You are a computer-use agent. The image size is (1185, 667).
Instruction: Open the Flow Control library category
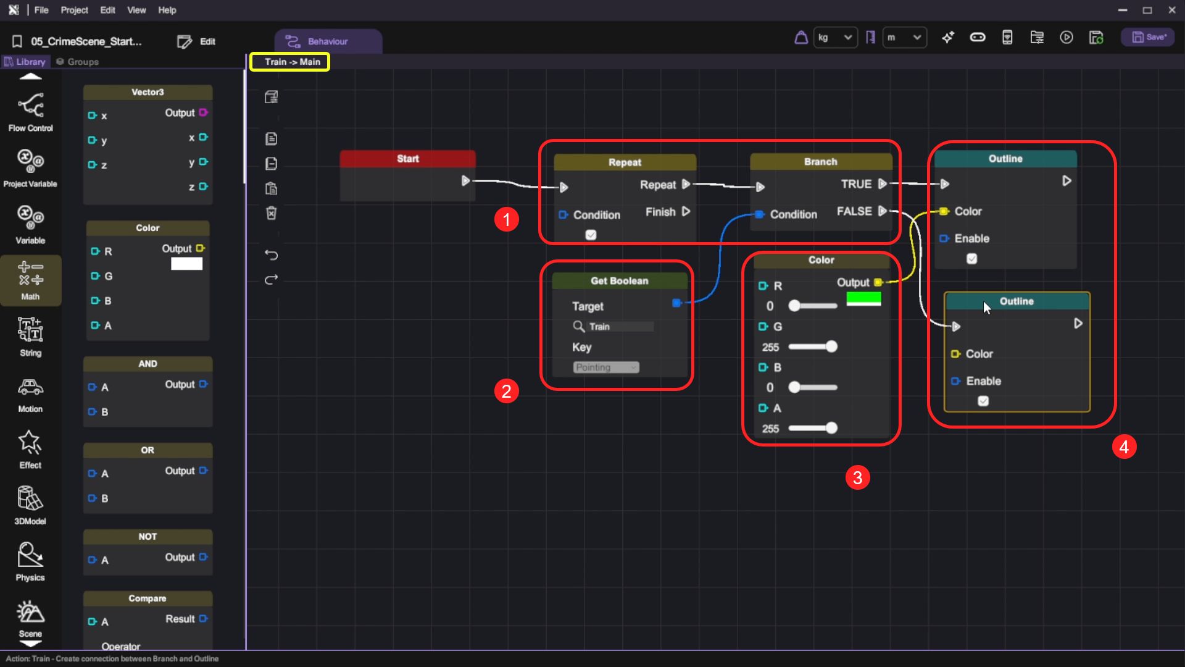(30, 112)
